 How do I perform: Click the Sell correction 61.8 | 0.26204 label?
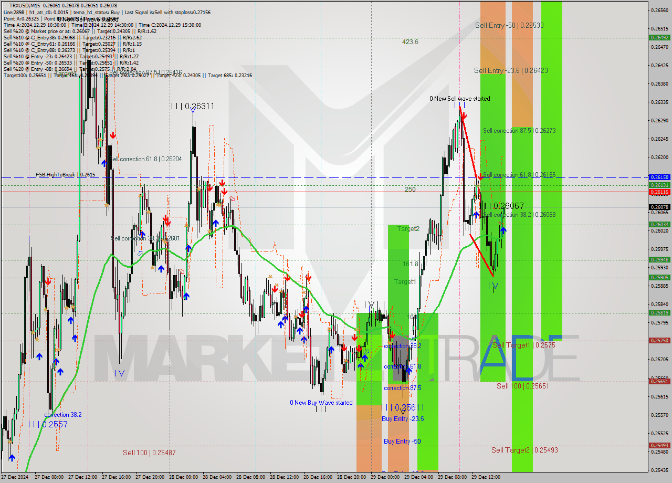click(145, 159)
